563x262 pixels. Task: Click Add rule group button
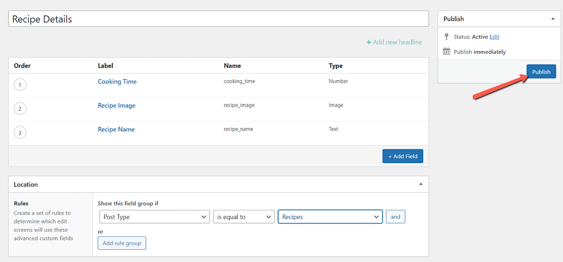click(x=122, y=243)
